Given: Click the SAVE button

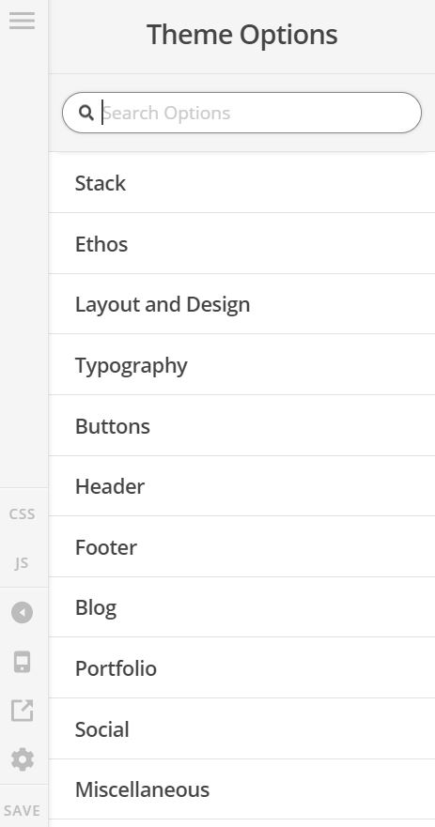Looking at the screenshot, I should pyautogui.click(x=23, y=810).
